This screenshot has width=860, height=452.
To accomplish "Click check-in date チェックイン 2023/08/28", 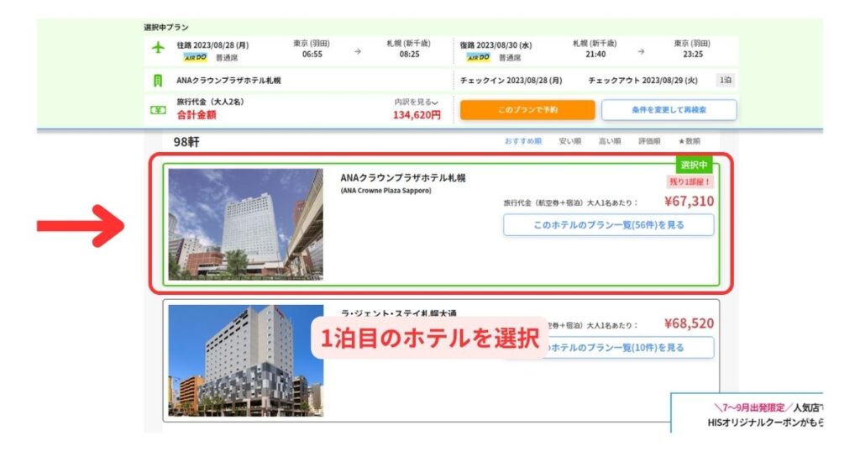I will tap(511, 81).
